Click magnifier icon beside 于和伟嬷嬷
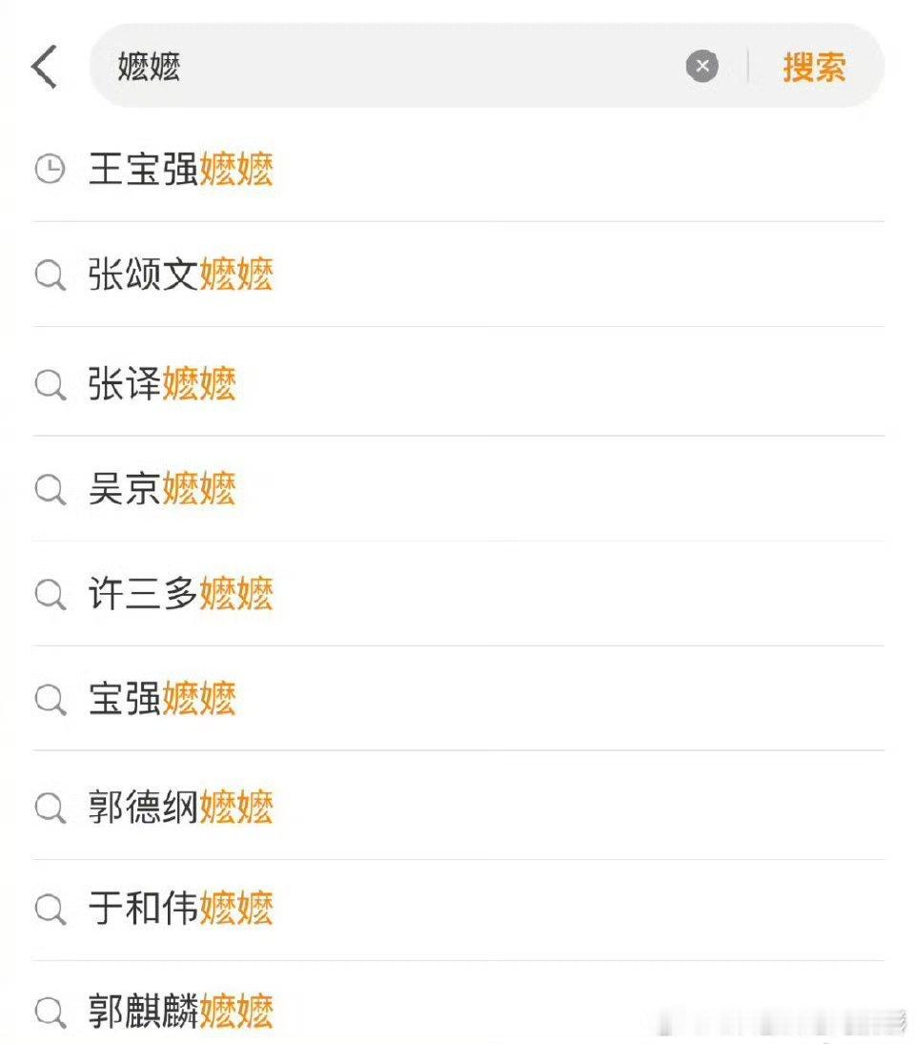 (x=50, y=909)
